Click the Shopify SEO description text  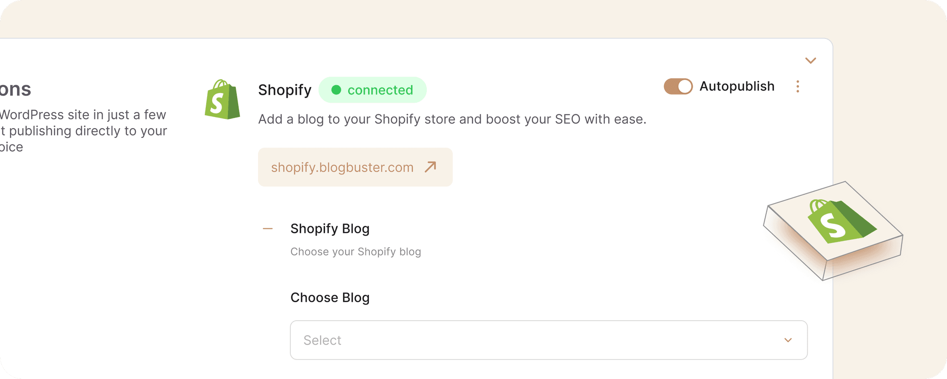452,119
